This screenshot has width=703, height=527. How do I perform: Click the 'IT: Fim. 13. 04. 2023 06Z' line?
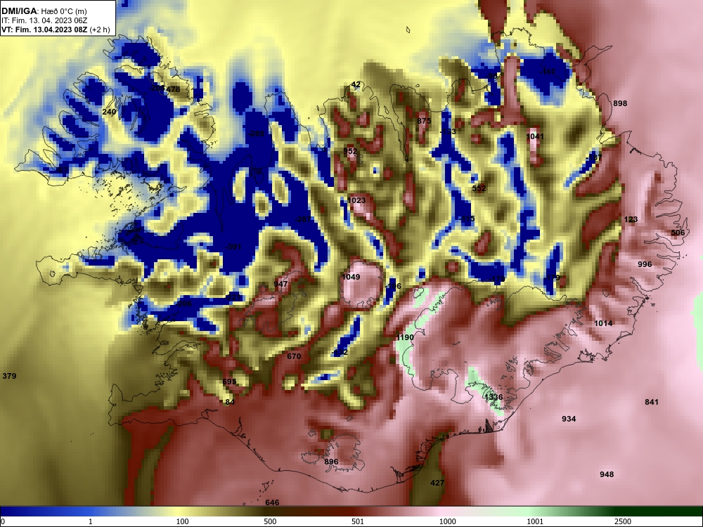click(x=44, y=20)
